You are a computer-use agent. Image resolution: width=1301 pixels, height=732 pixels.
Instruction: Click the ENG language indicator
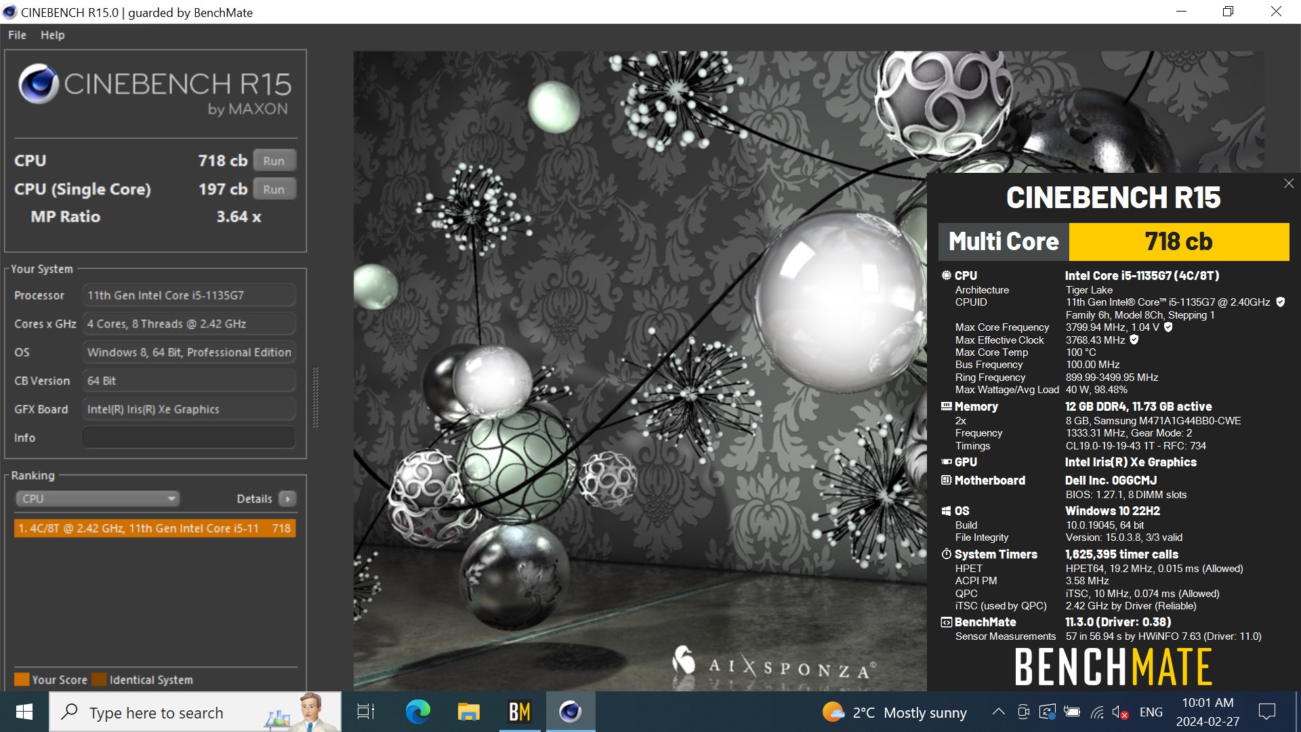(x=1151, y=712)
